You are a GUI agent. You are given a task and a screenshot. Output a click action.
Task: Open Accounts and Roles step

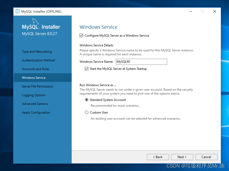[x=36, y=69]
